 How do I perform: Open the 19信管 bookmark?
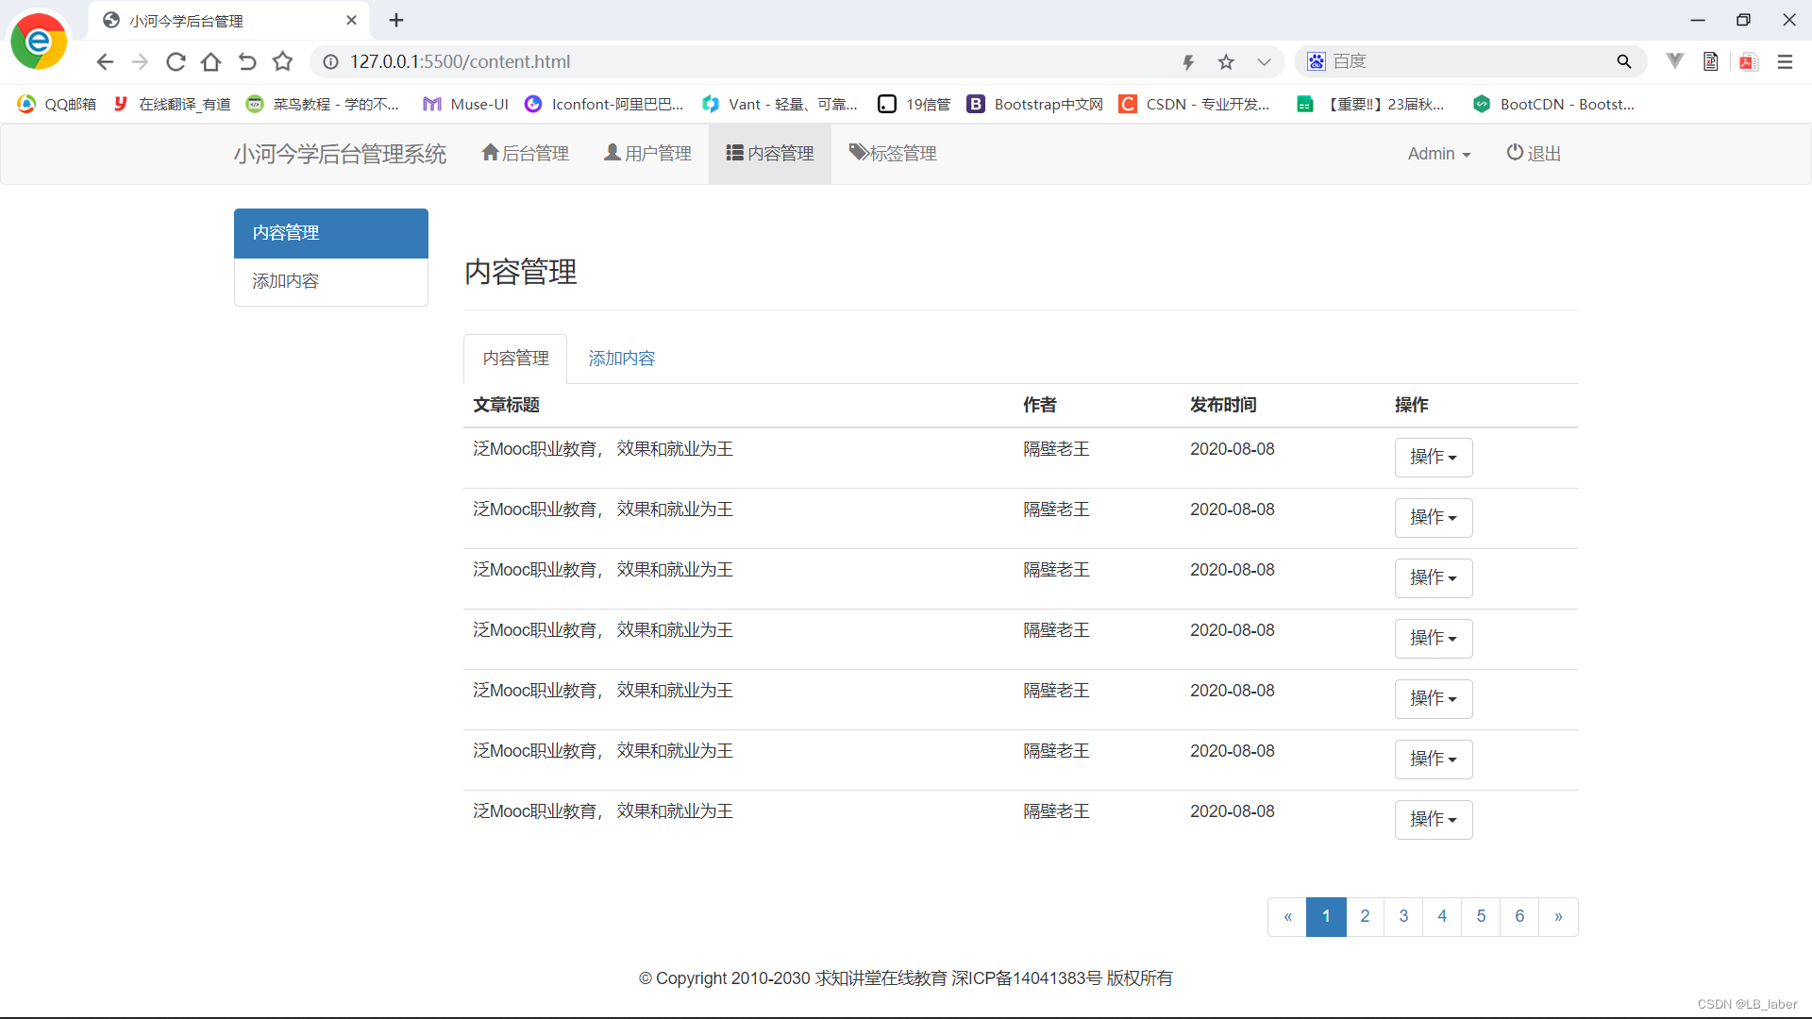pos(914,104)
